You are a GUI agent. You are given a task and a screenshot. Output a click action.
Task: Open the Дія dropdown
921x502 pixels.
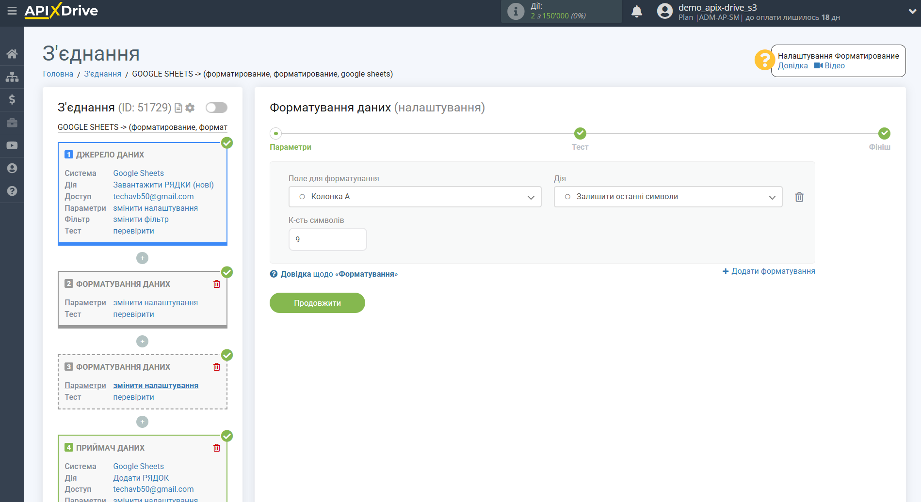pos(668,197)
